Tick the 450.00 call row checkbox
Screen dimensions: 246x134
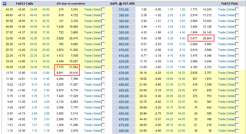point(103,96)
